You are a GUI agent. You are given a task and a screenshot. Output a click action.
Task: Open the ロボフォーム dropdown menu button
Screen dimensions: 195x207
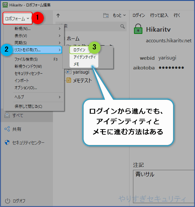17,18
